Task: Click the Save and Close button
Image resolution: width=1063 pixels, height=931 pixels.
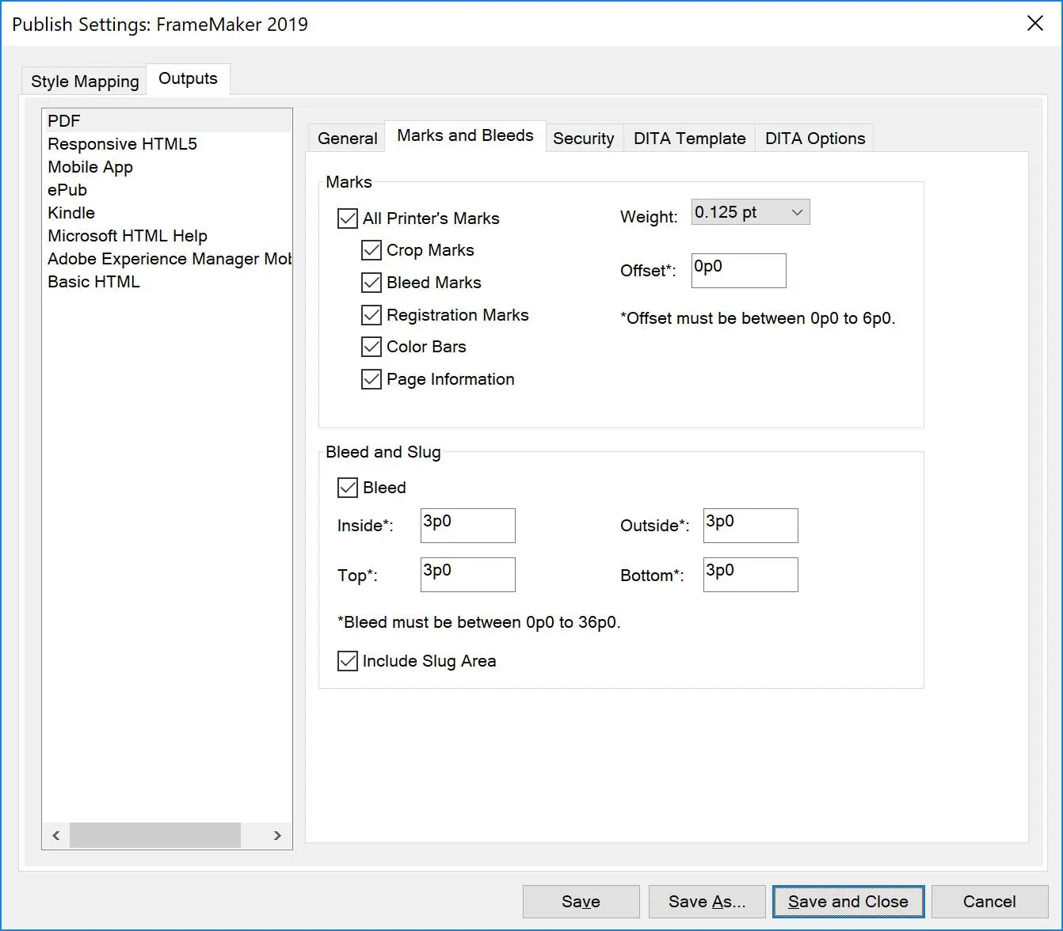Action: point(848,902)
